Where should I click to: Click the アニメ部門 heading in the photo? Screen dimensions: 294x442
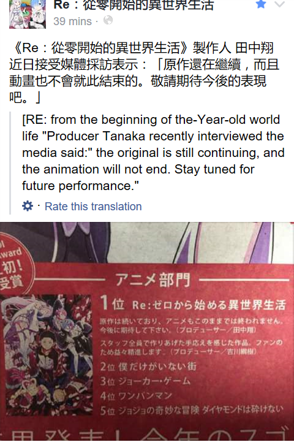[153, 280]
